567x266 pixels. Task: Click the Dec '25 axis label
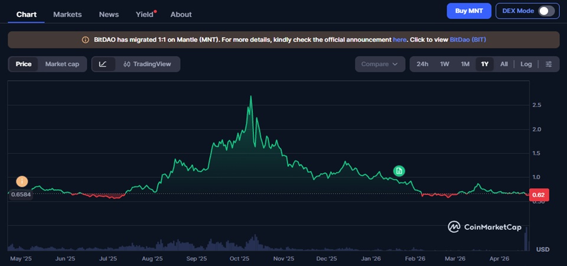tap(326, 259)
